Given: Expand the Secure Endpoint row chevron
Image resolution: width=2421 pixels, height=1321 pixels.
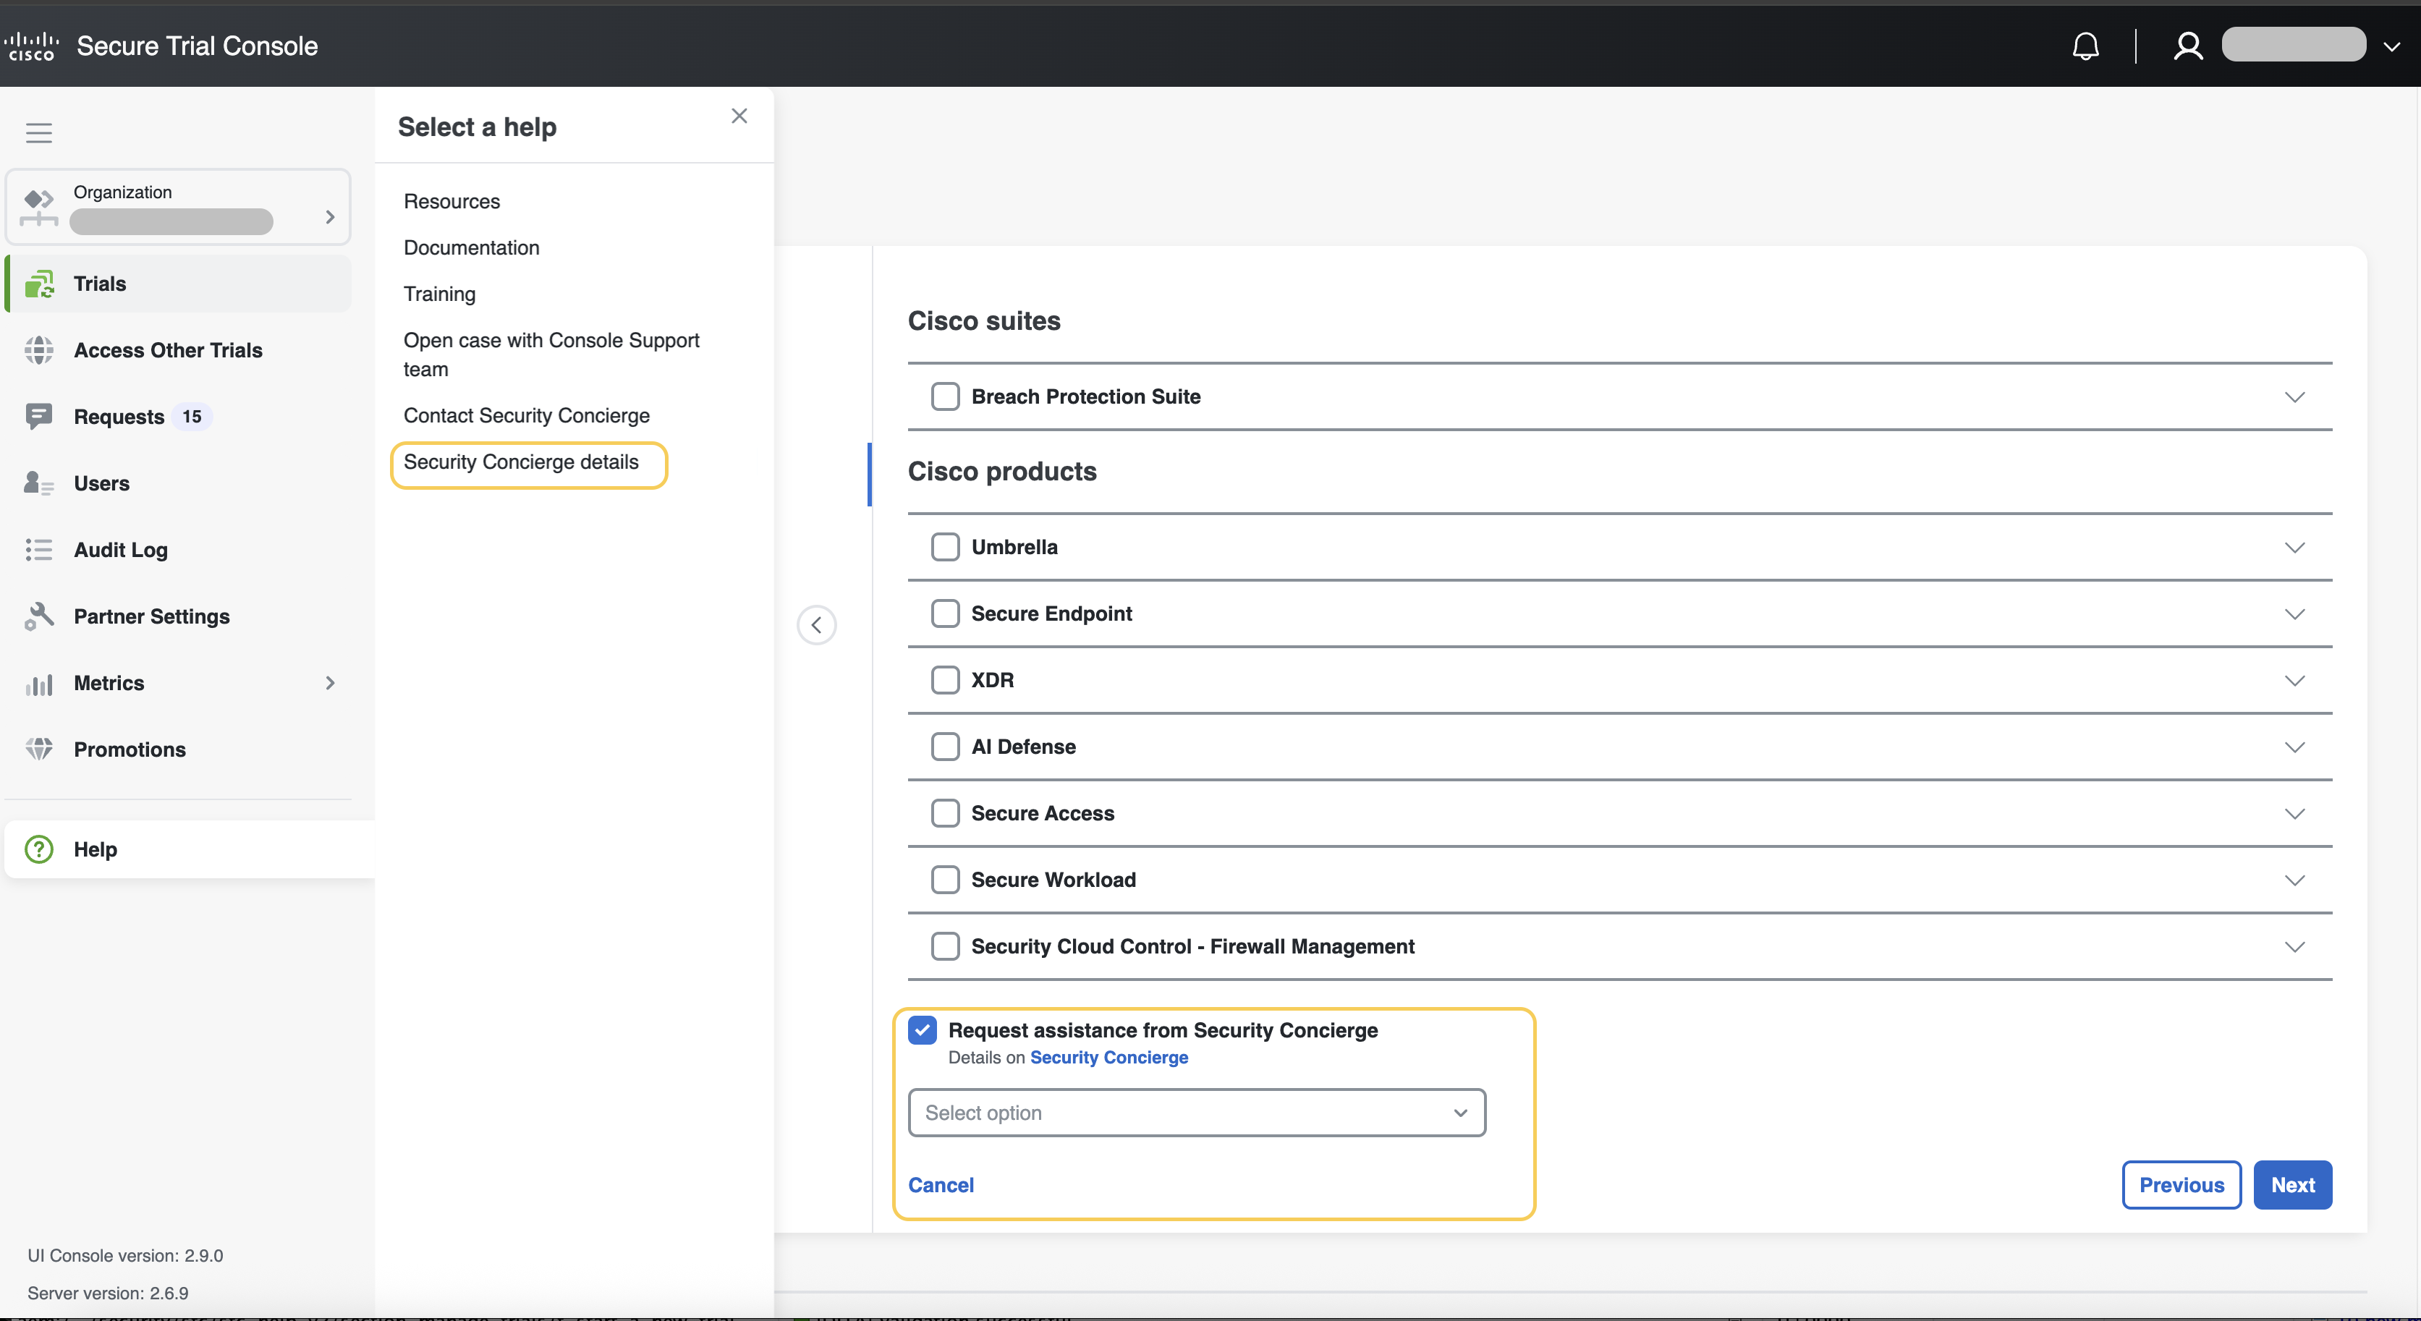Looking at the screenshot, I should [x=2294, y=613].
